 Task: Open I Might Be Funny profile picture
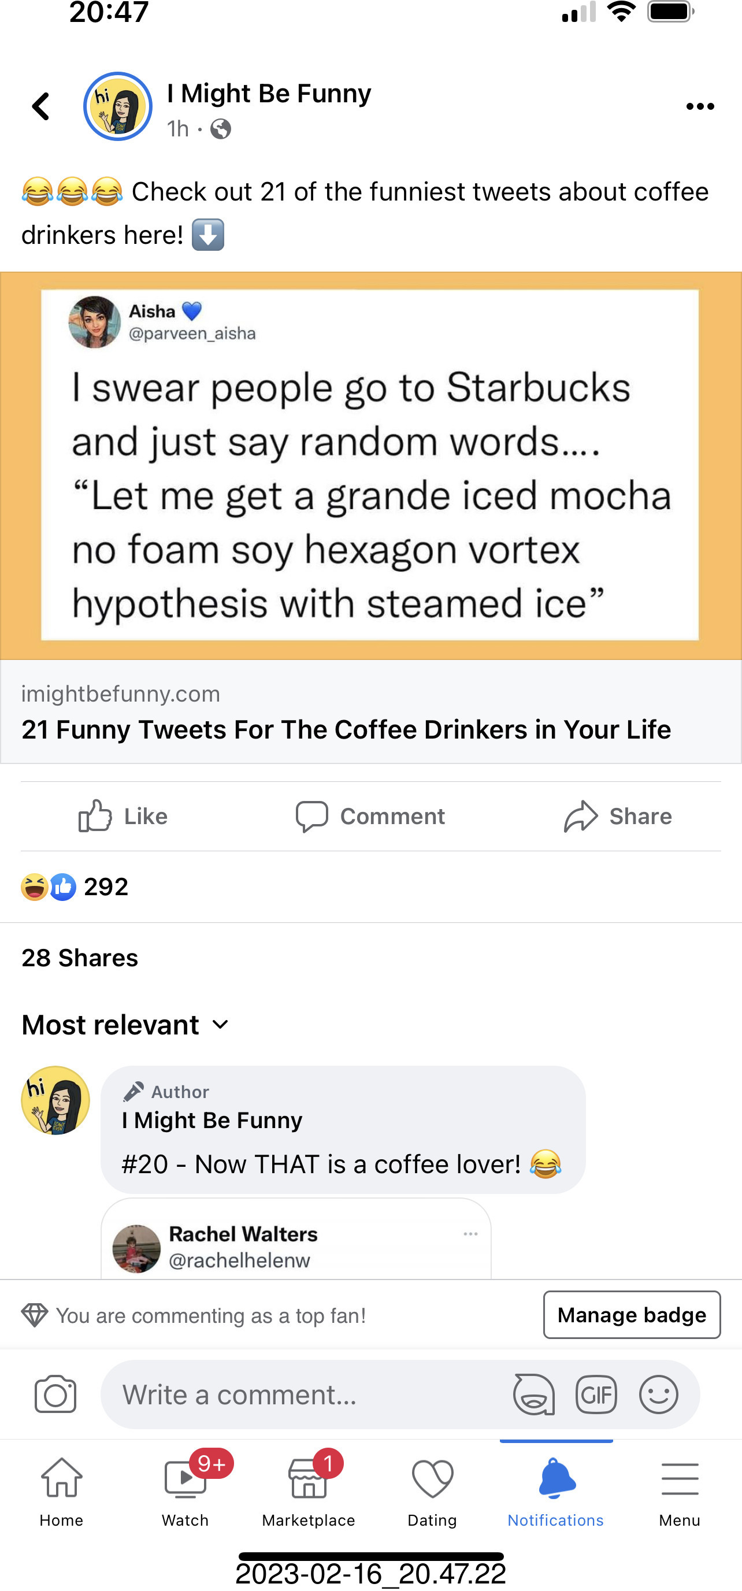(118, 106)
